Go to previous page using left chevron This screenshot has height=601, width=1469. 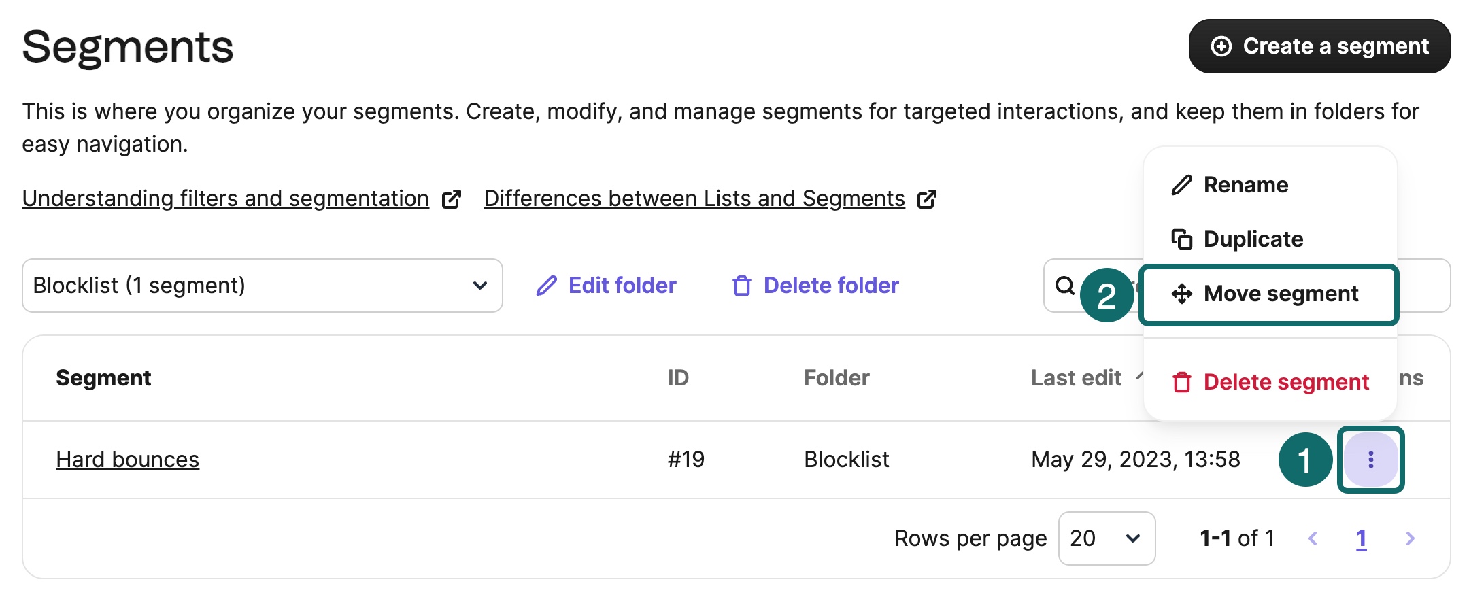pos(1313,538)
